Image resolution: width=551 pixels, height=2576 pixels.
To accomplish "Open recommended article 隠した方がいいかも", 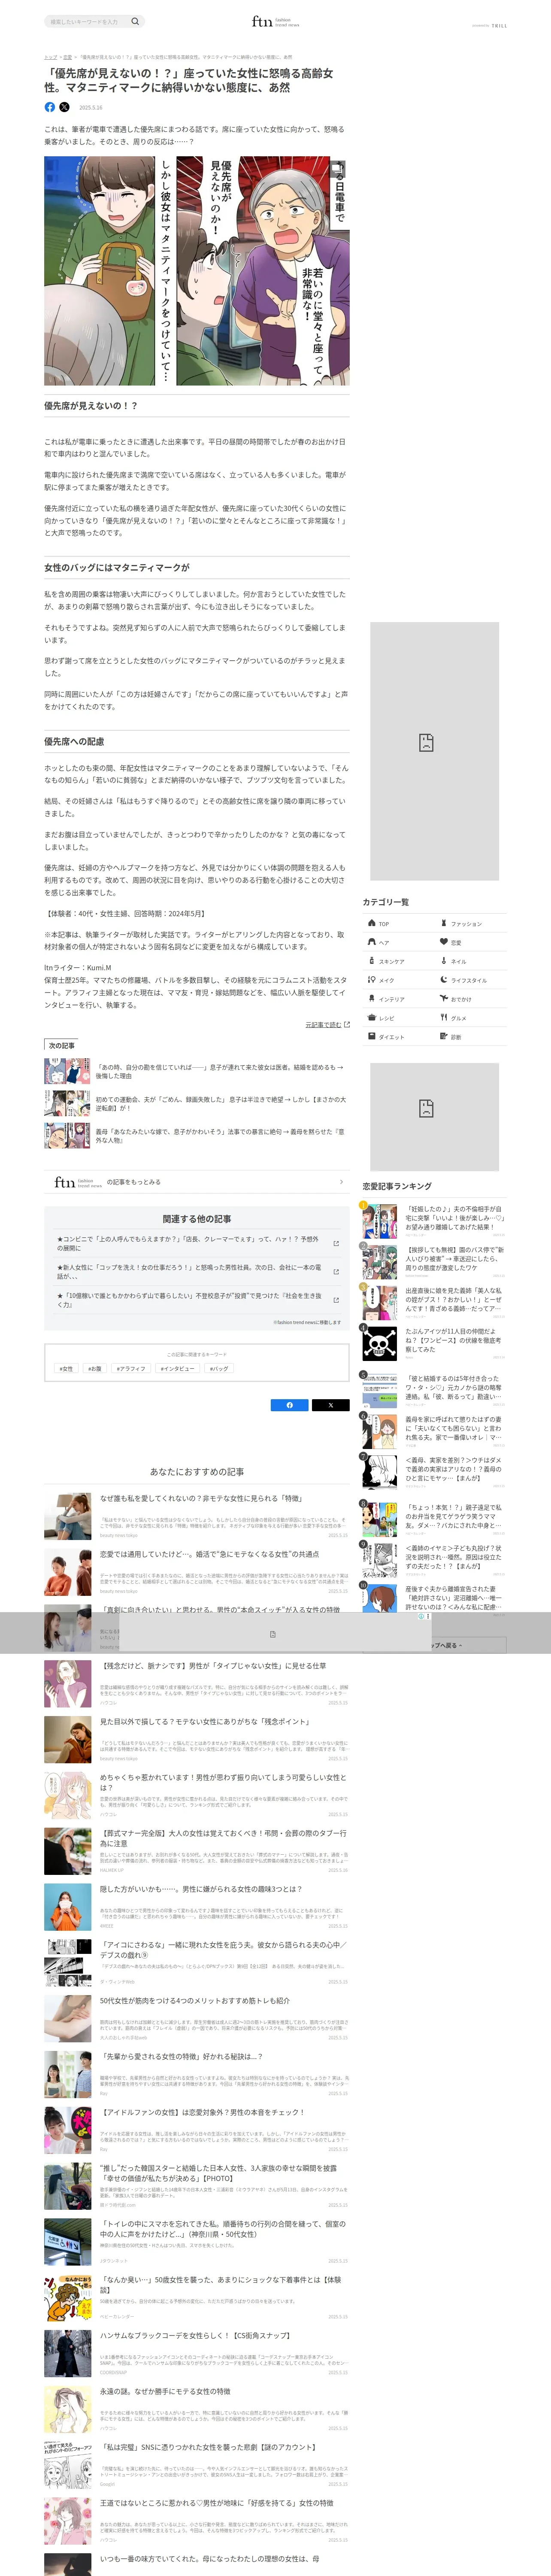I will (197, 1907).
